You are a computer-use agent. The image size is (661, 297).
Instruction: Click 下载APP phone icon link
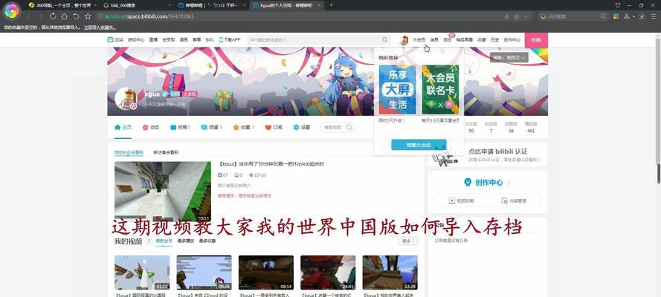pyautogui.click(x=230, y=39)
